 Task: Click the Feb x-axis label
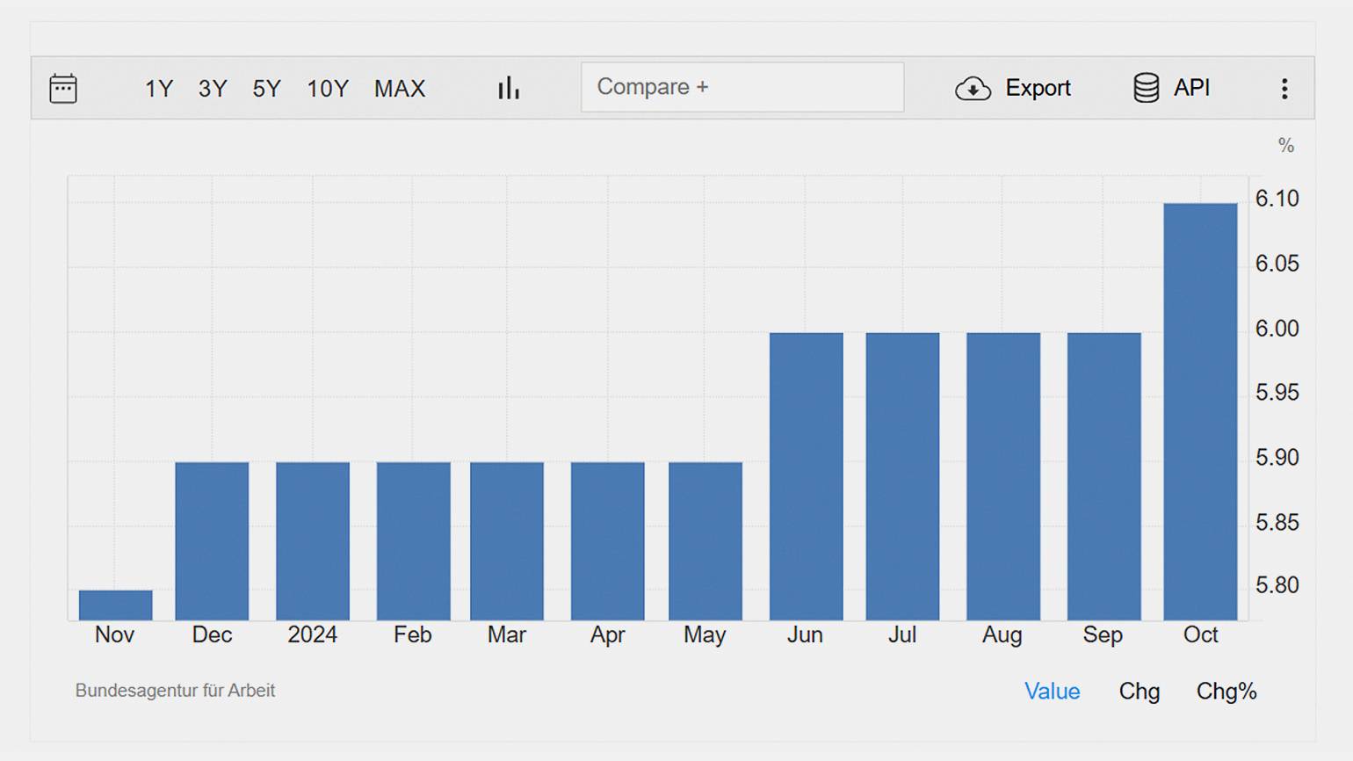tap(413, 635)
